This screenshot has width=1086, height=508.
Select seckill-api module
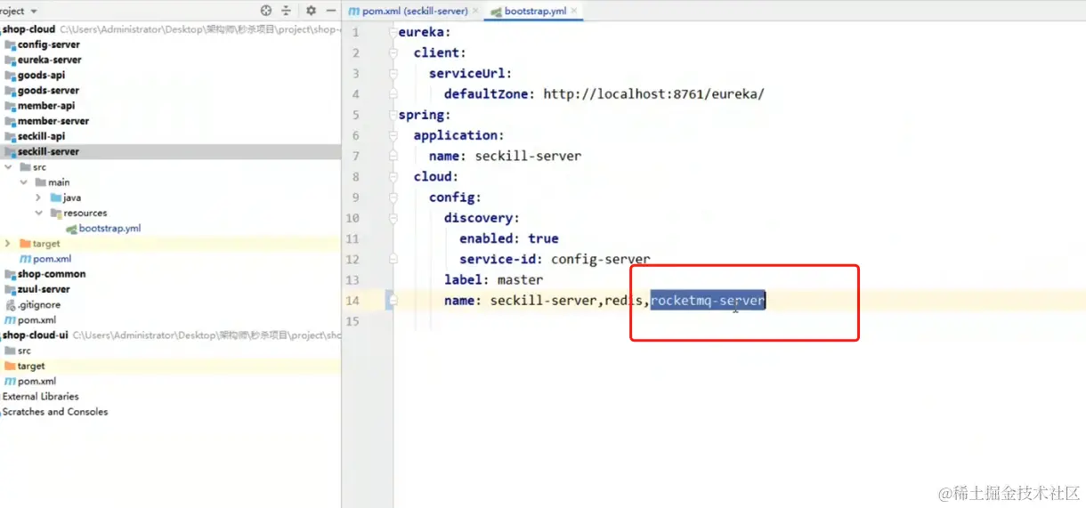(41, 136)
